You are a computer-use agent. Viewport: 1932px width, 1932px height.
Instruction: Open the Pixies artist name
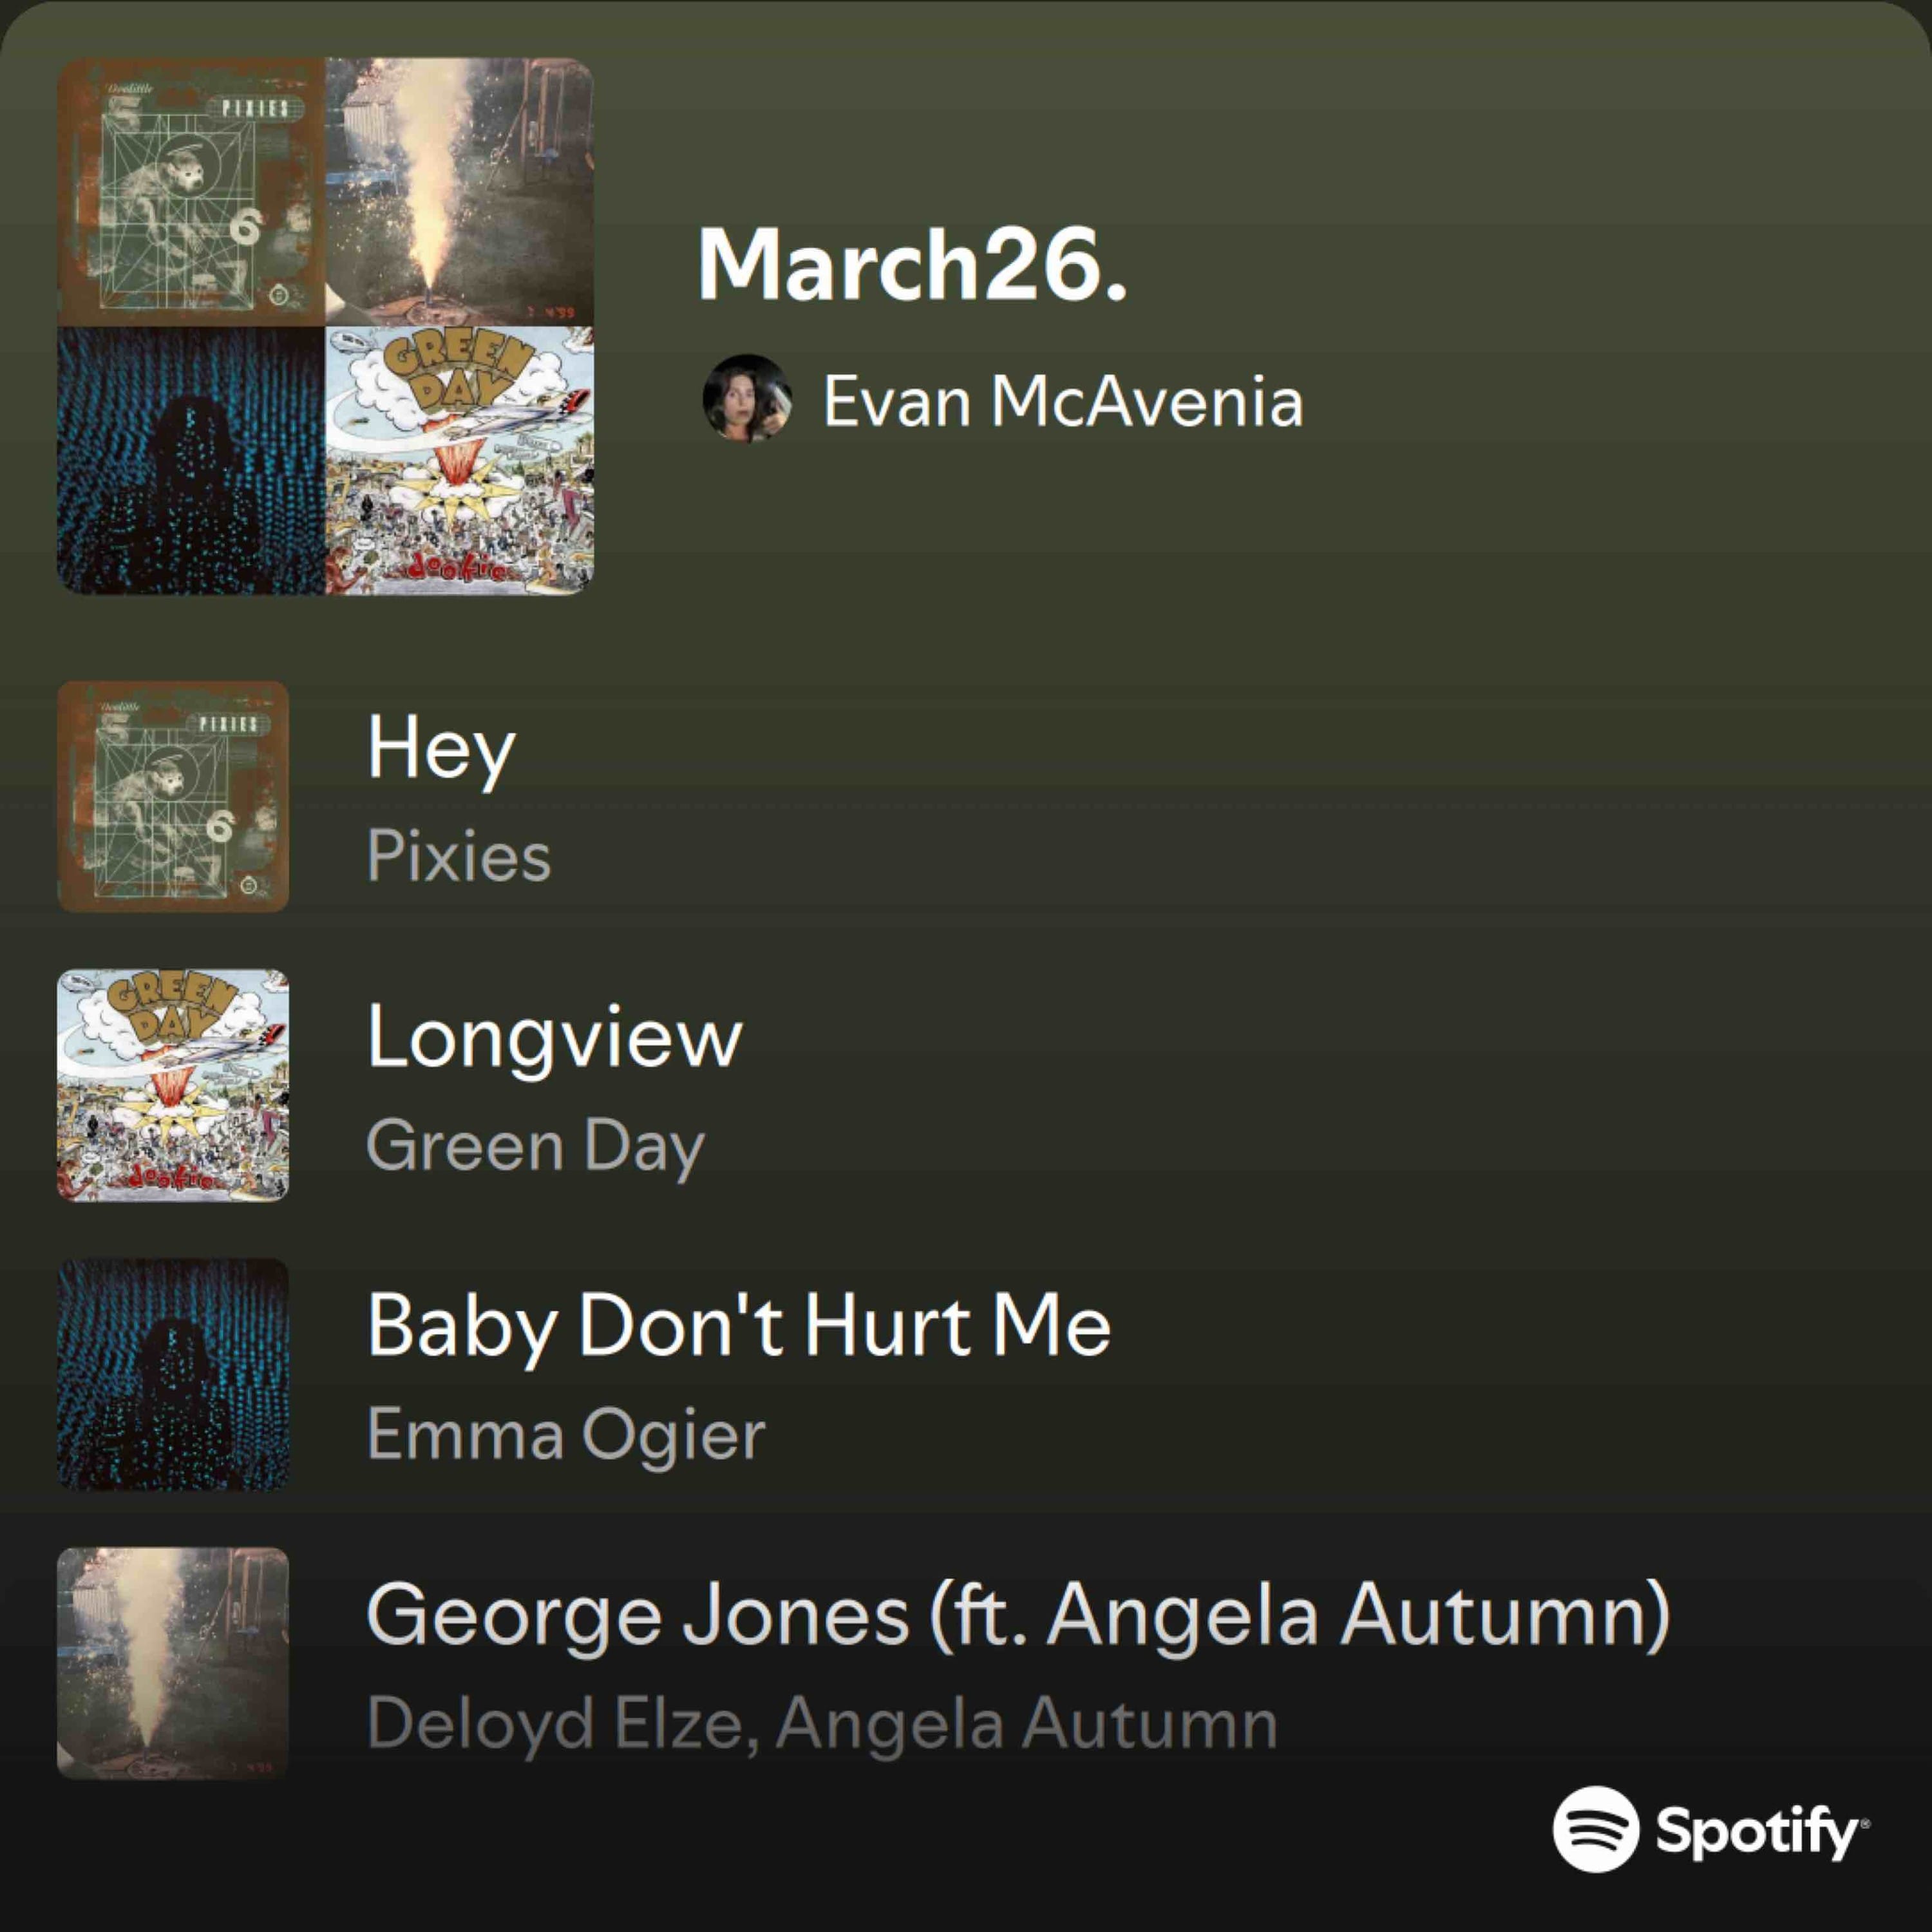tap(459, 856)
